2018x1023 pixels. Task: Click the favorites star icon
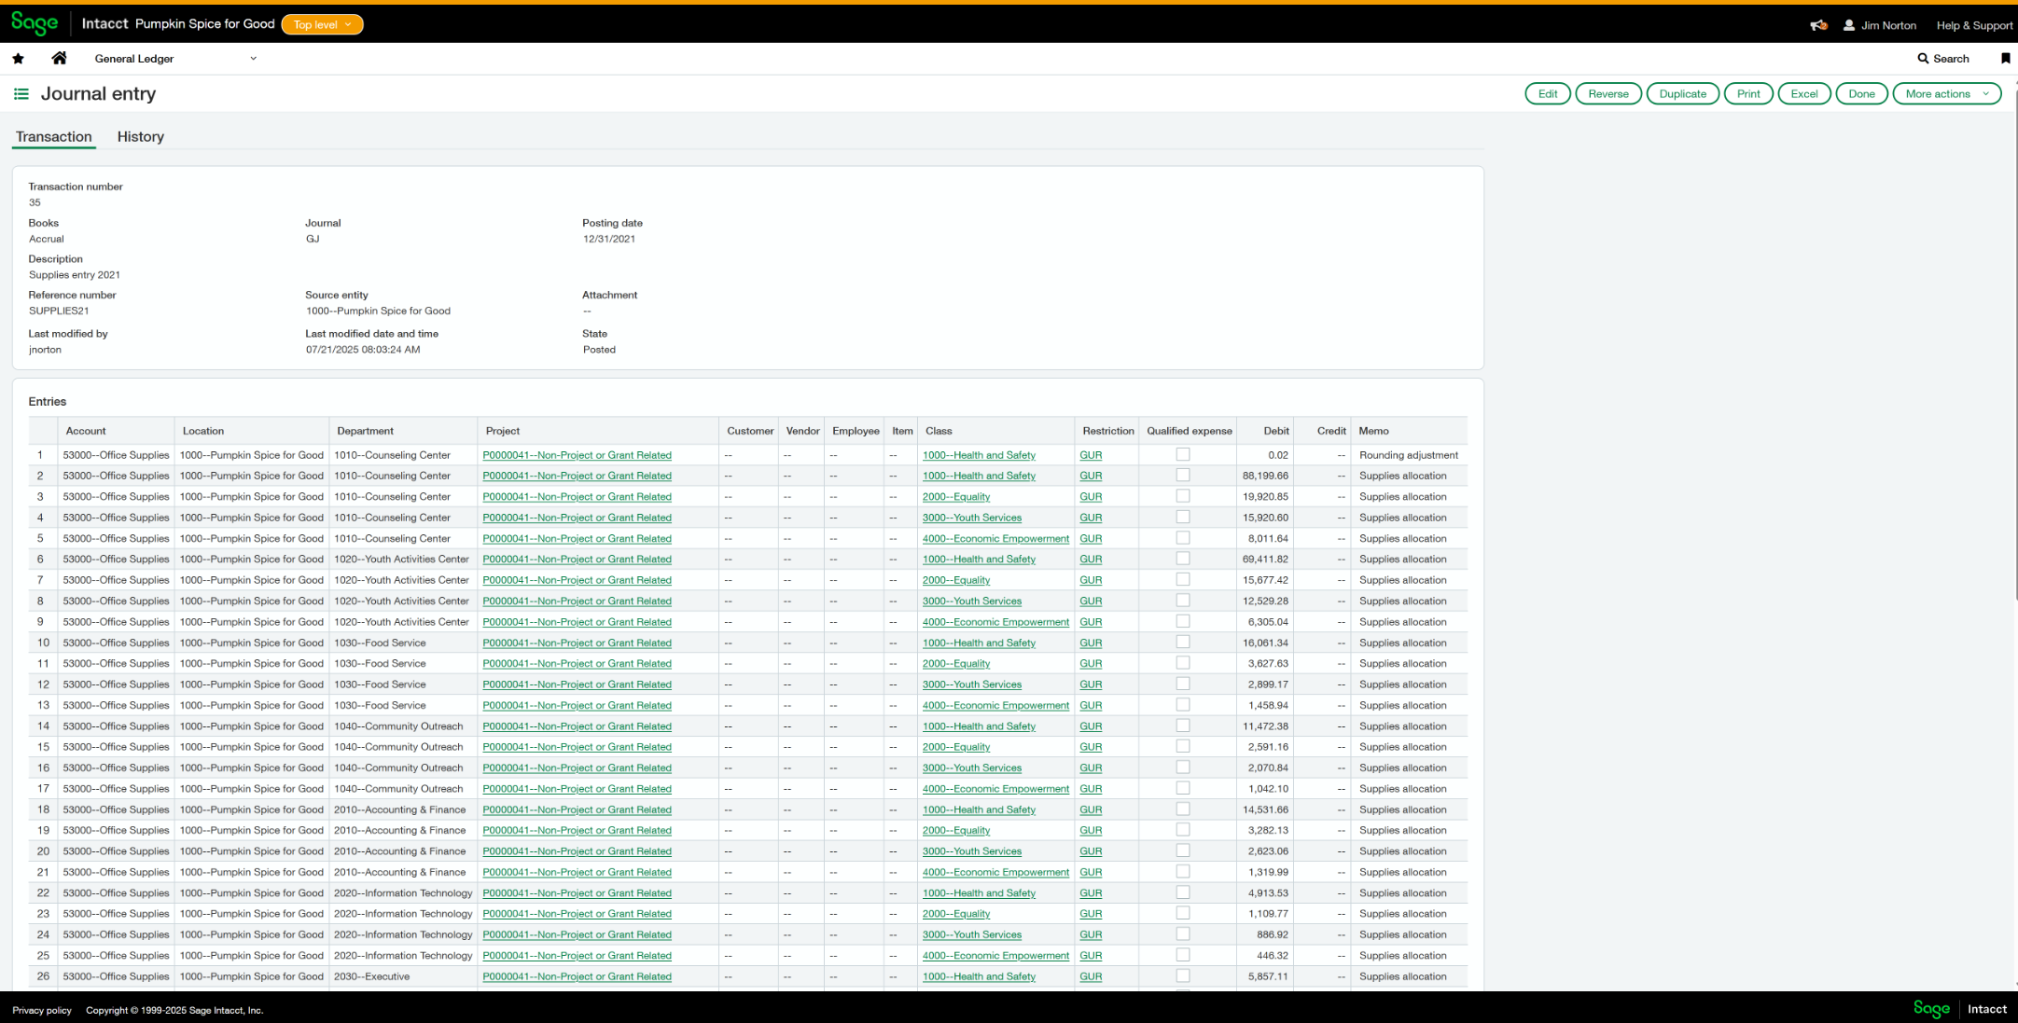[x=18, y=59]
